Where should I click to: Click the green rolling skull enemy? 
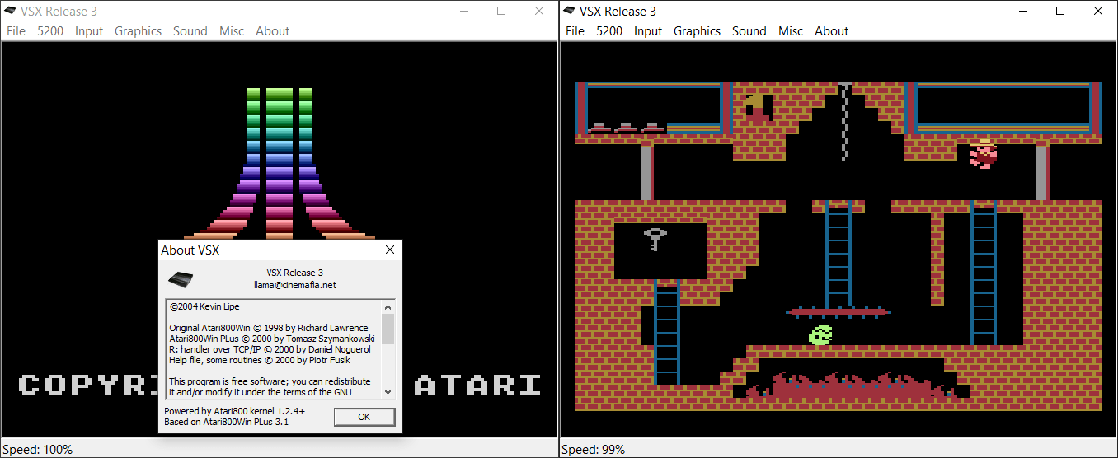820,334
